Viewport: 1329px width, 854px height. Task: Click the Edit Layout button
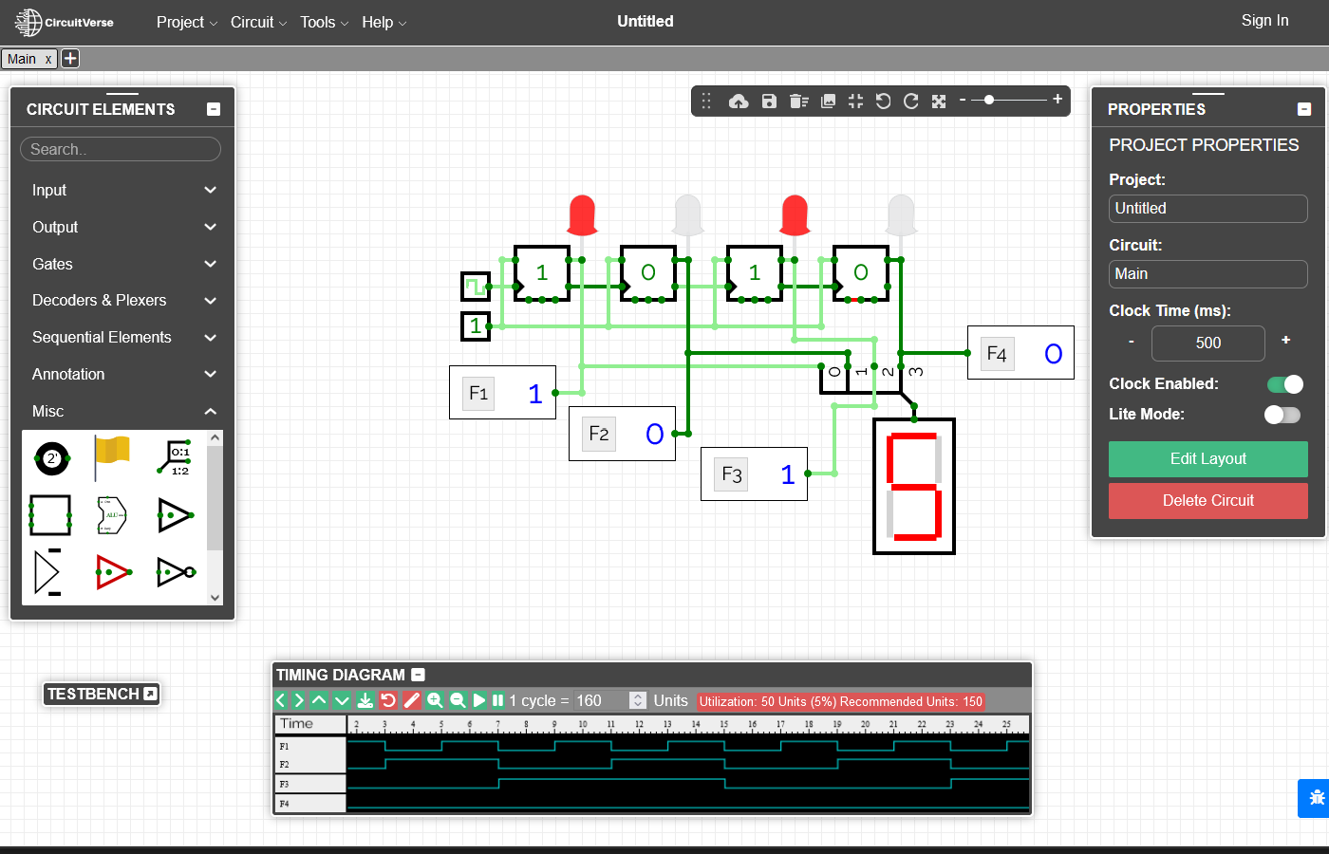1208,459
